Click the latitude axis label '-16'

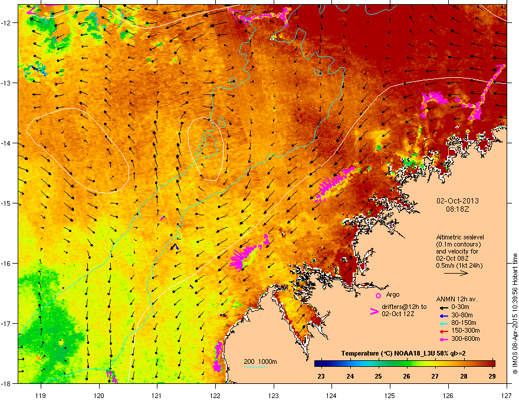tap(6, 264)
